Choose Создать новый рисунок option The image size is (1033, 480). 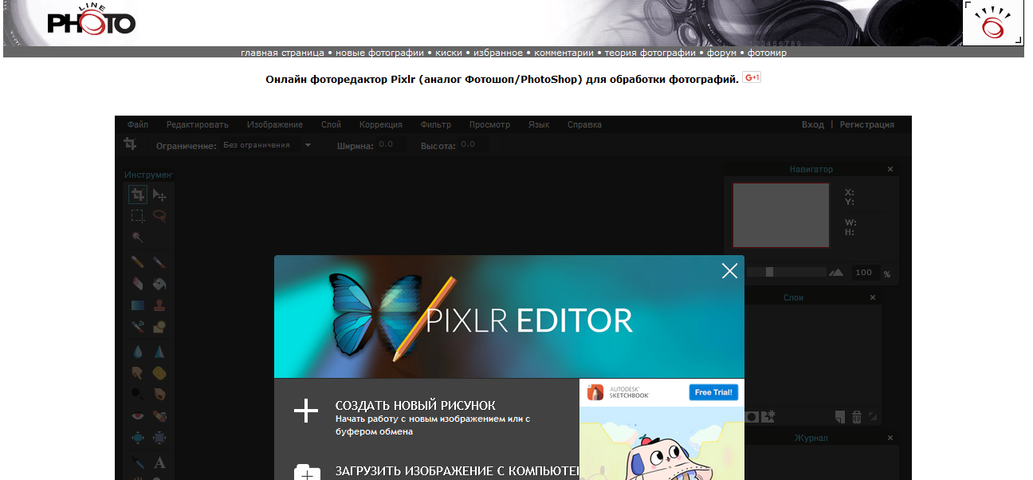coord(415,406)
